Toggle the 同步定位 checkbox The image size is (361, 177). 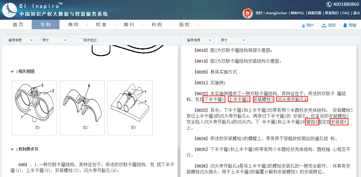coord(80,40)
